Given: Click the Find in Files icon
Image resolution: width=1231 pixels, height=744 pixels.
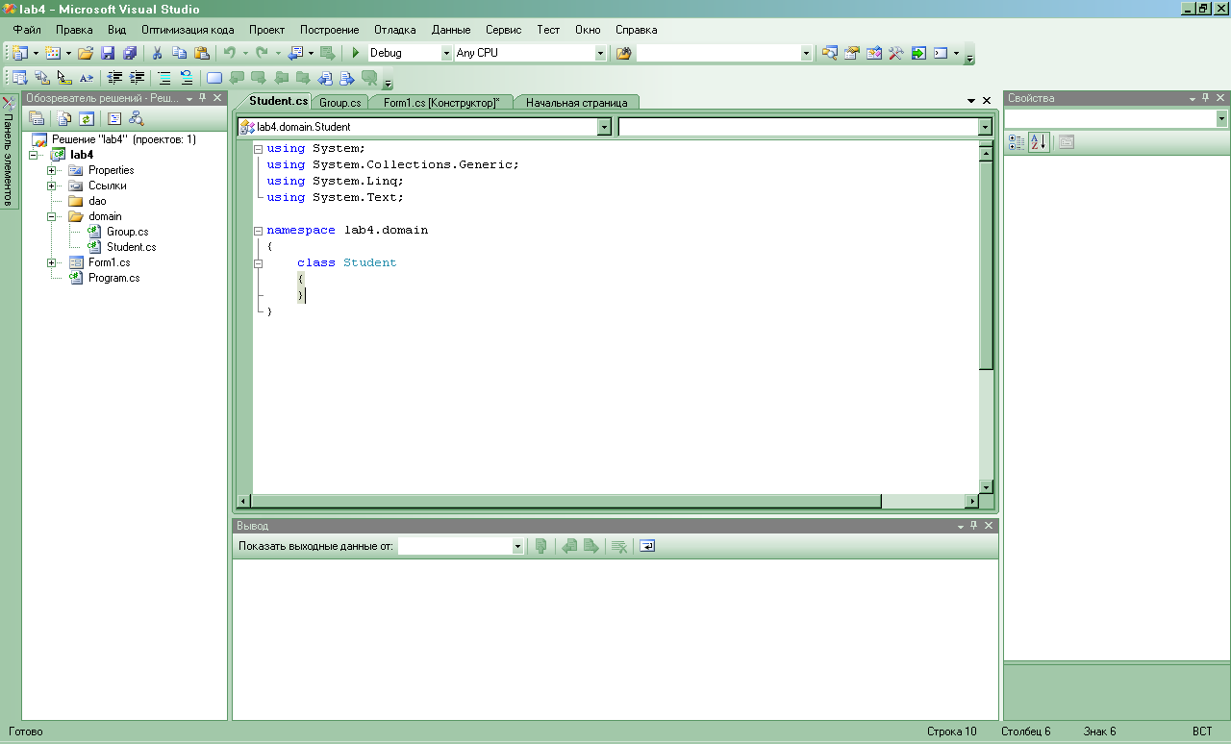Looking at the screenshot, I should click(x=623, y=53).
